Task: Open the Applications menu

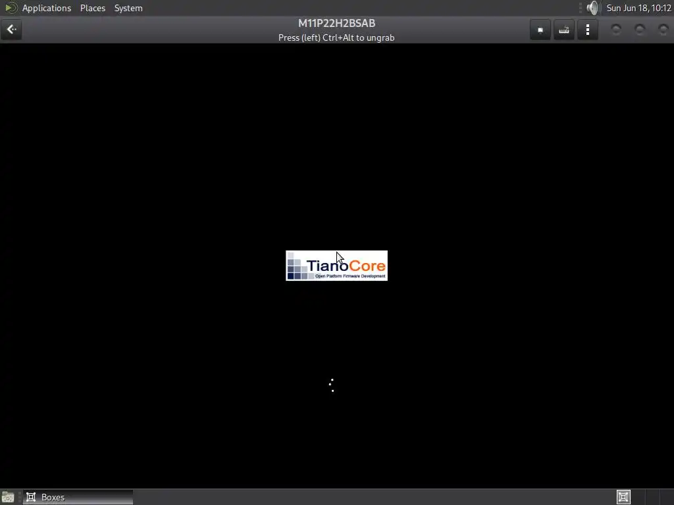Action: tap(47, 8)
